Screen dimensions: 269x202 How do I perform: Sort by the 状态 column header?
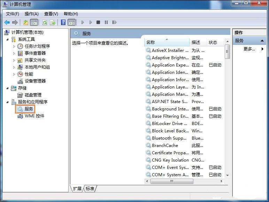click(x=215, y=42)
